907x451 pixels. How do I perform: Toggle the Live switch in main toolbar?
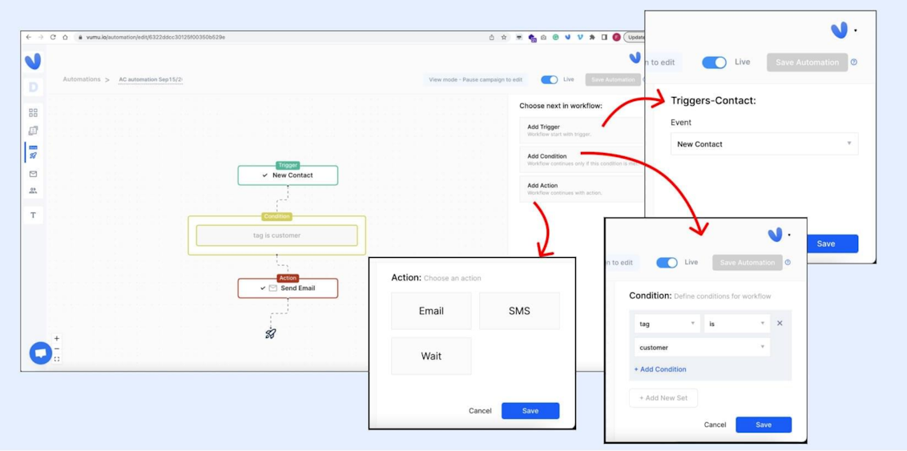549,80
